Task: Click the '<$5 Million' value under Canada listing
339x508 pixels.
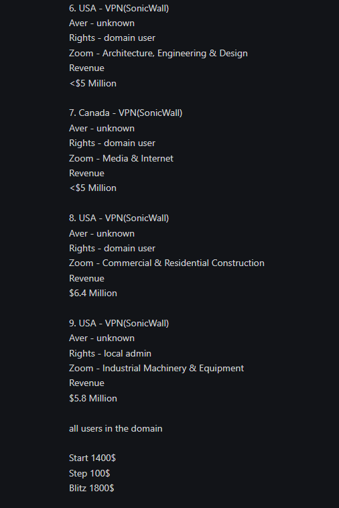Action: click(x=92, y=188)
